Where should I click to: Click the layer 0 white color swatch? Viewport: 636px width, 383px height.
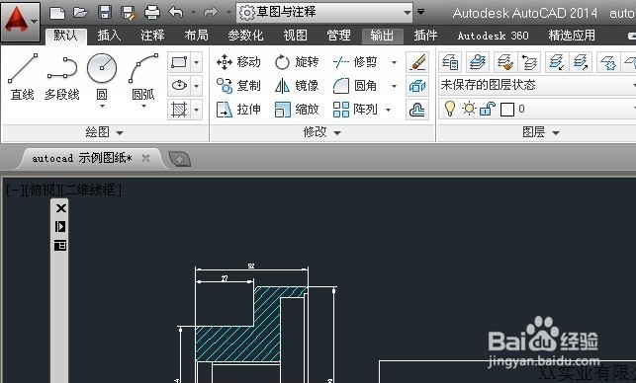(507, 110)
